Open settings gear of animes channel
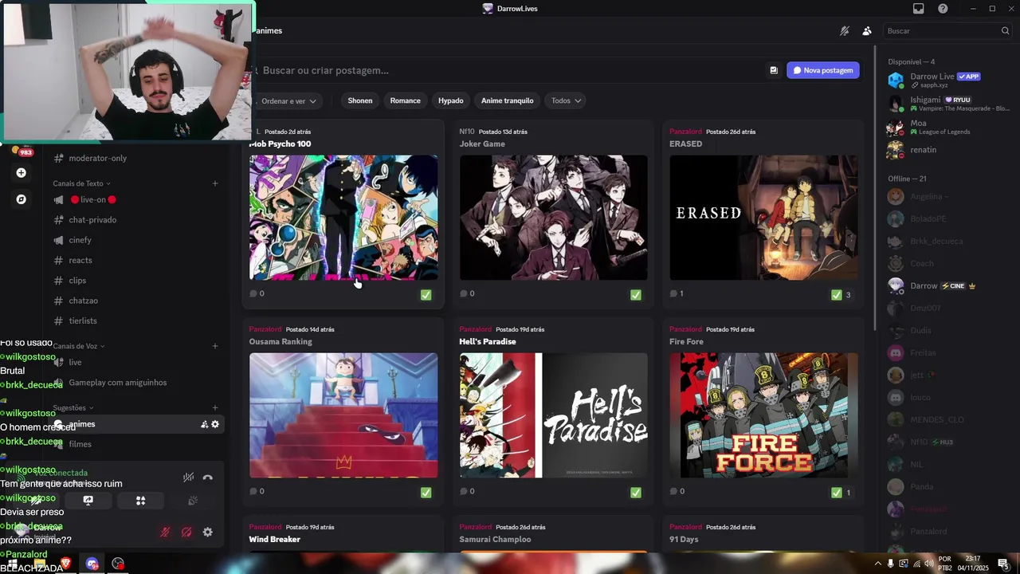Image resolution: width=1020 pixels, height=574 pixels. tap(215, 424)
